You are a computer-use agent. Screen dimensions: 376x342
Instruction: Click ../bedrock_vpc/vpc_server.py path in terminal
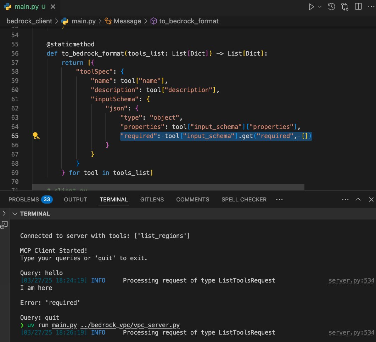tap(130, 325)
